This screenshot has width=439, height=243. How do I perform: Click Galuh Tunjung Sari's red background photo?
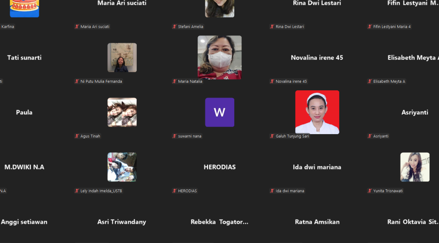(x=317, y=112)
